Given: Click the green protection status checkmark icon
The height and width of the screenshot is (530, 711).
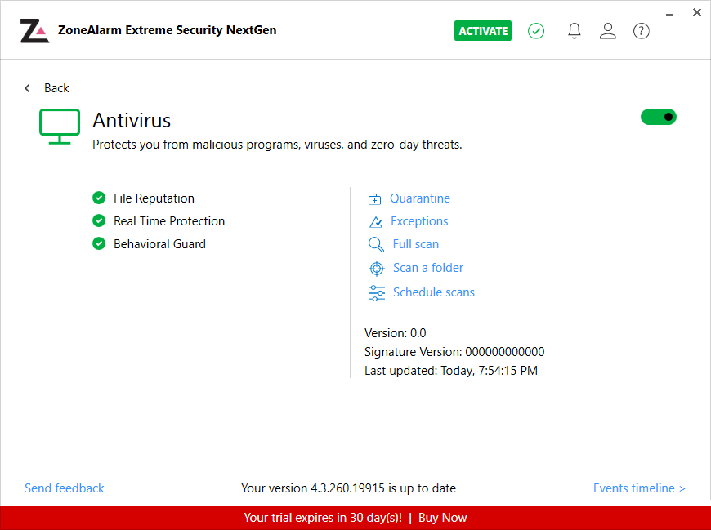Looking at the screenshot, I should (536, 31).
